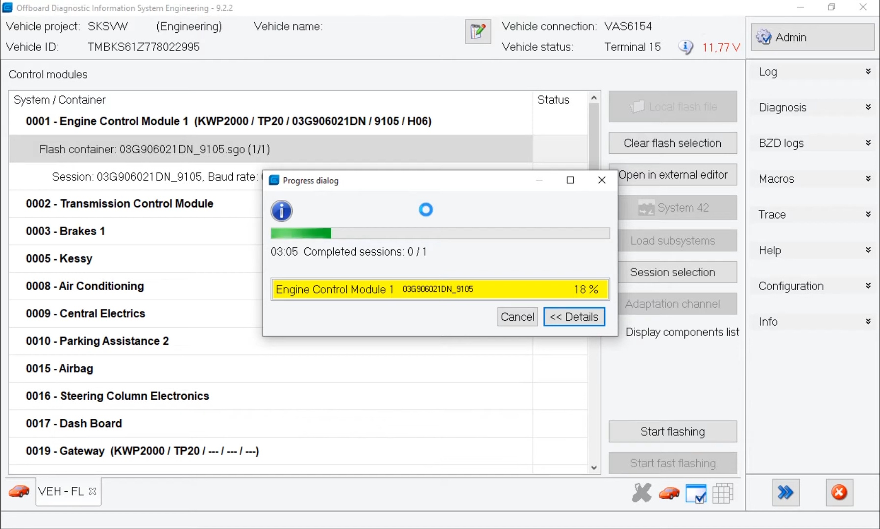This screenshot has width=880, height=529.
Task: Select the 0017 - Dash Board module
Action: click(x=73, y=423)
